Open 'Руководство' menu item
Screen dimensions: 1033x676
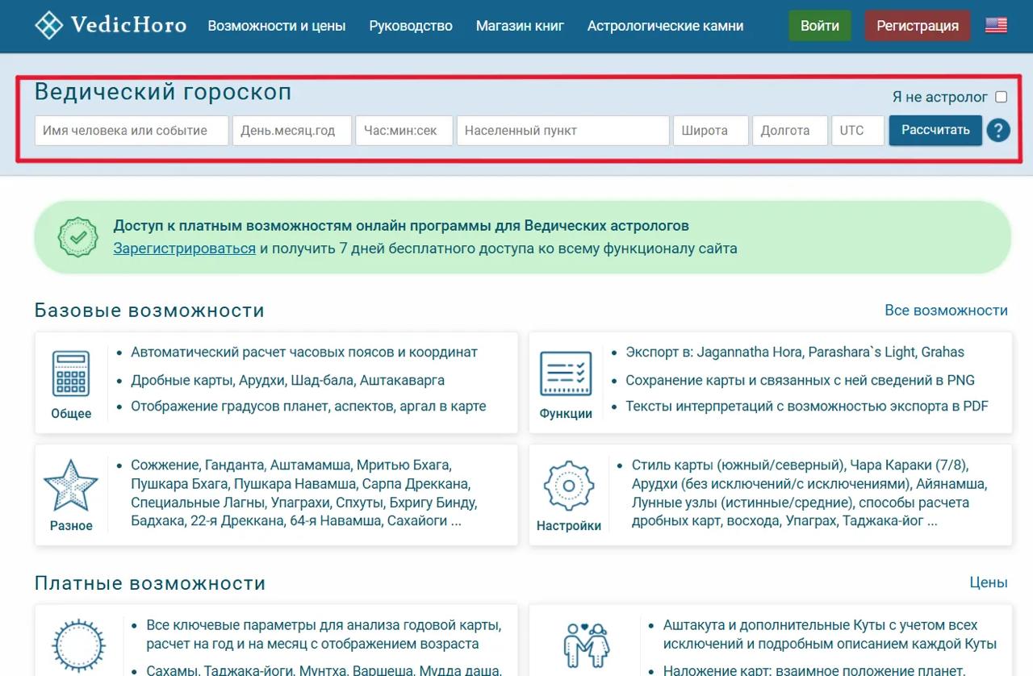point(411,26)
